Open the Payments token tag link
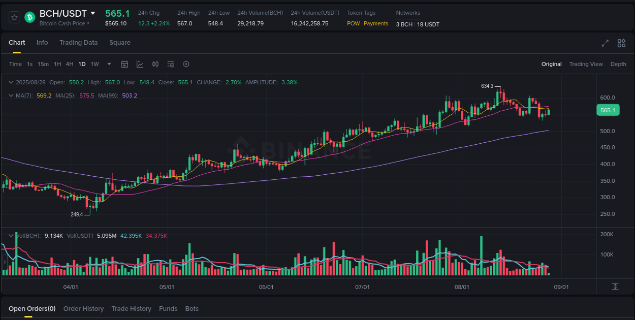635x320 pixels. pos(376,23)
